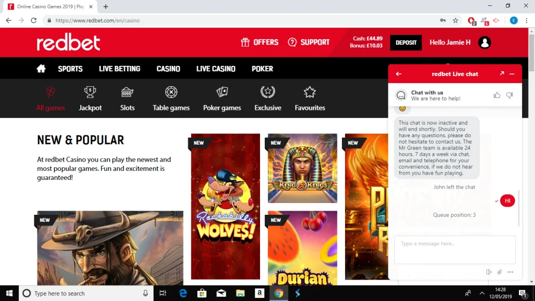Image resolution: width=535 pixels, height=301 pixels.
Task: Open the Chrome profile avatar
Action: click(514, 20)
